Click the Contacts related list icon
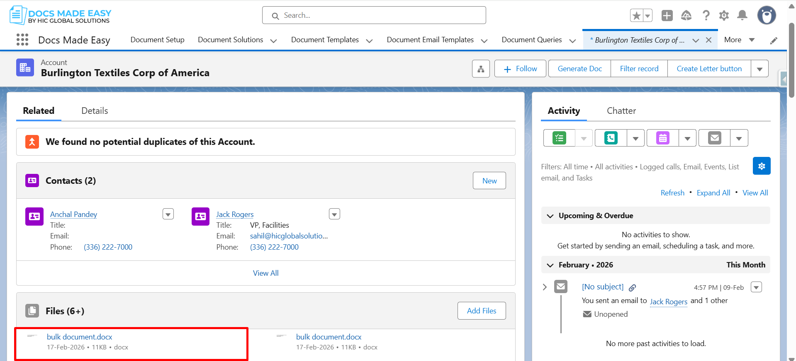Viewport: 796px width, 361px height. click(32, 180)
